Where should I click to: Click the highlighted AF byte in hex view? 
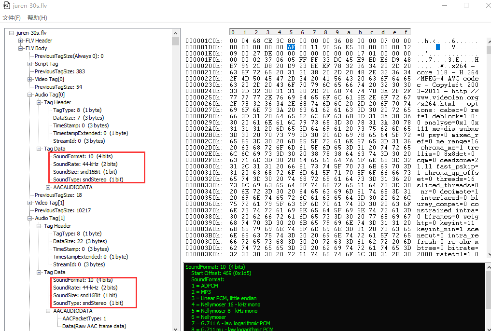tap(291, 47)
